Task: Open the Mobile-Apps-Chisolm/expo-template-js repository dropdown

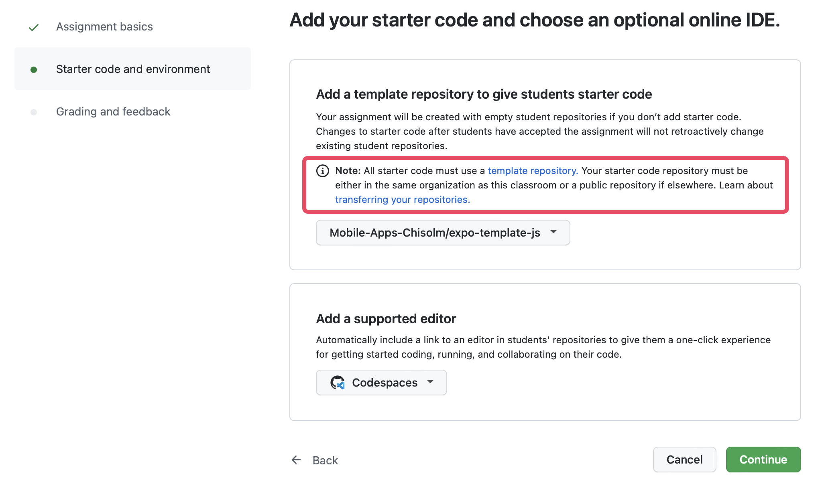Action: pos(435,233)
